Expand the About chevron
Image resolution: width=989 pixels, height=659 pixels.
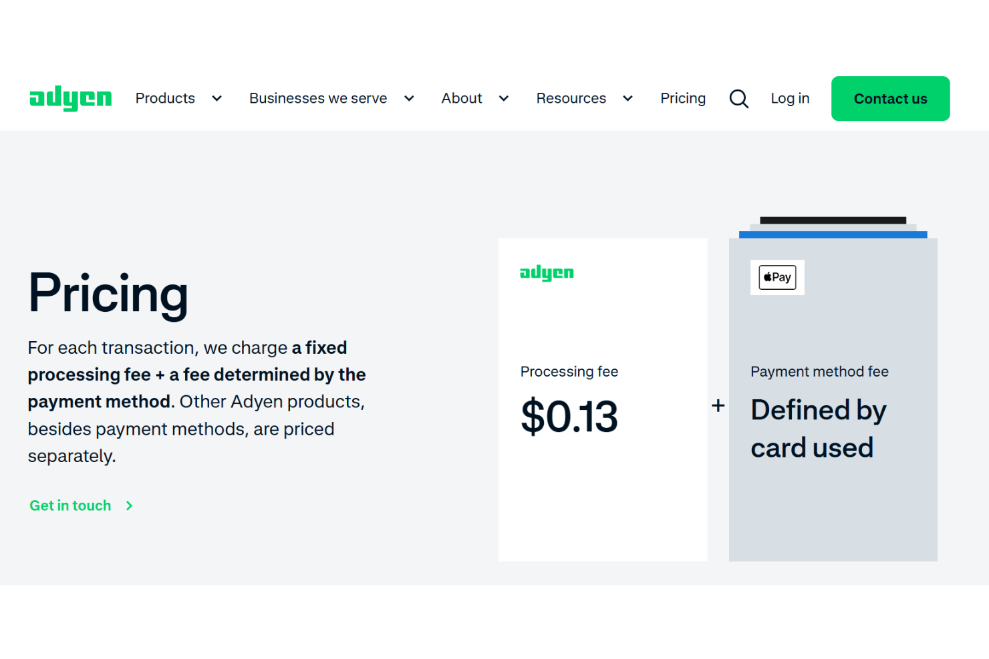point(504,99)
